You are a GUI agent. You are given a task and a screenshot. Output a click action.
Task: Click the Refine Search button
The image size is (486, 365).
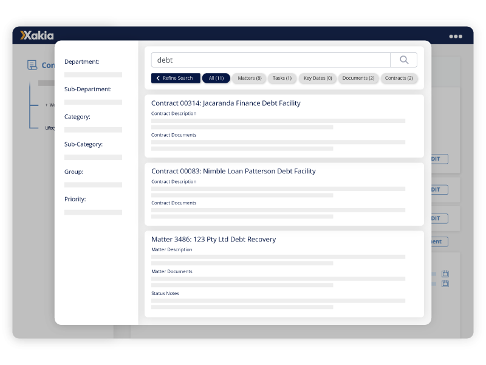coord(176,78)
